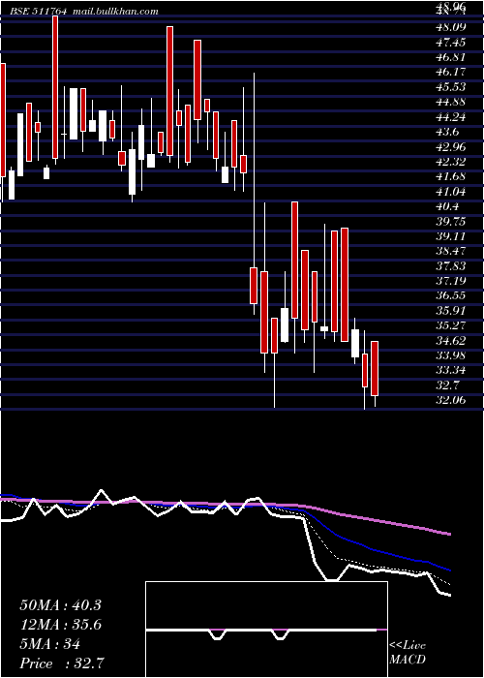The image size is (484, 678).
Task: Click the 37.83 price axis label
Action: (451, 266)
